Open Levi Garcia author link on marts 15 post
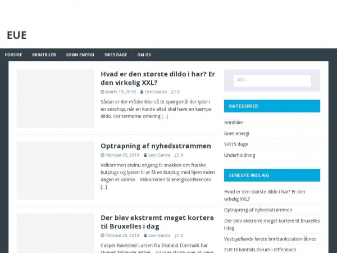The width and height of the screenshot is (337, 253). point(156,92)
